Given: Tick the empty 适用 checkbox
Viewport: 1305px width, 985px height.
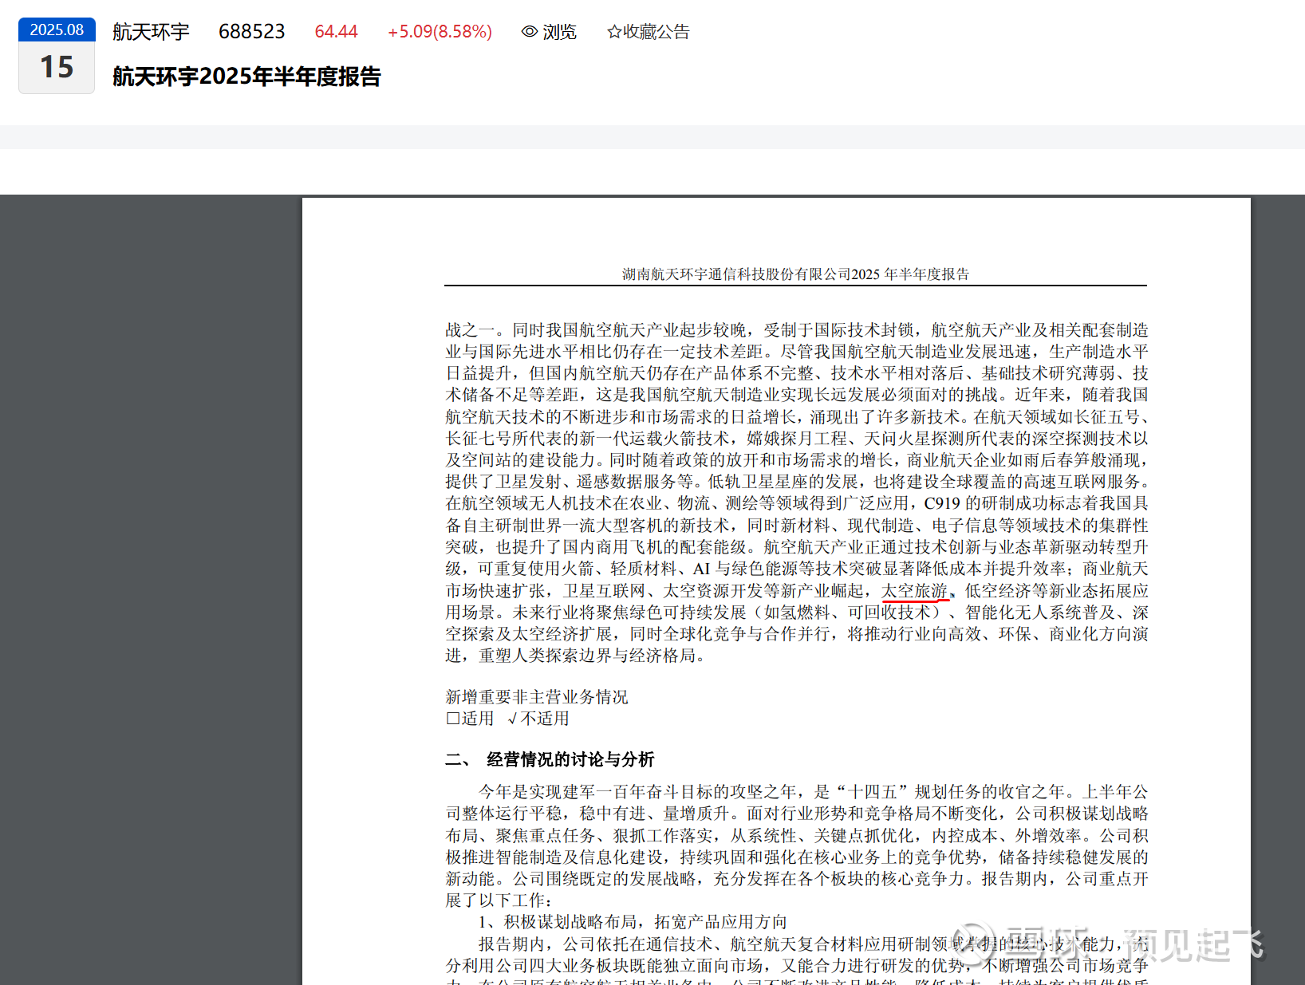Looking at the screenshot, I should pos(453,719).
